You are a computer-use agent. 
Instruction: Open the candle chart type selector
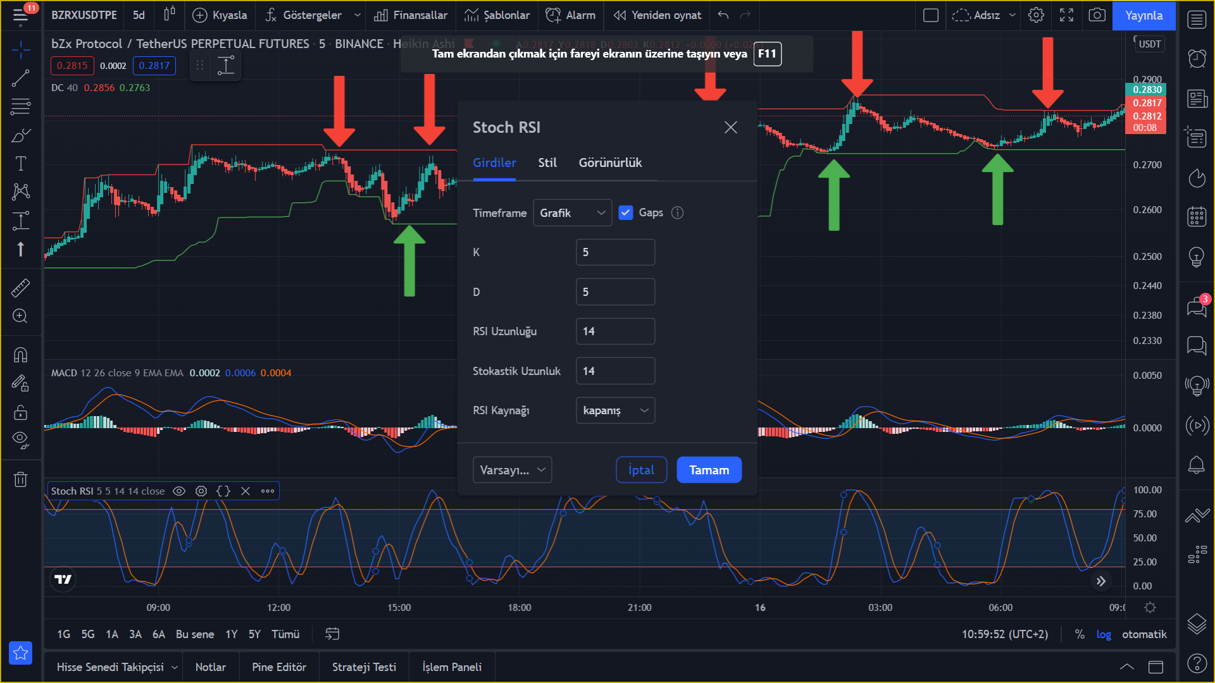(x=169, y=15)
